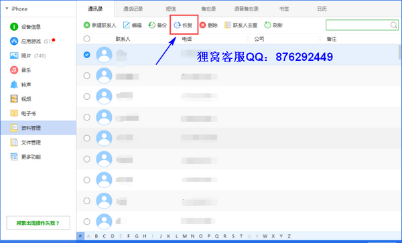Jump to letter W in alphabet index
This screenshot has width=402, height=243.
pyautogui.click(x=265, y=236)
